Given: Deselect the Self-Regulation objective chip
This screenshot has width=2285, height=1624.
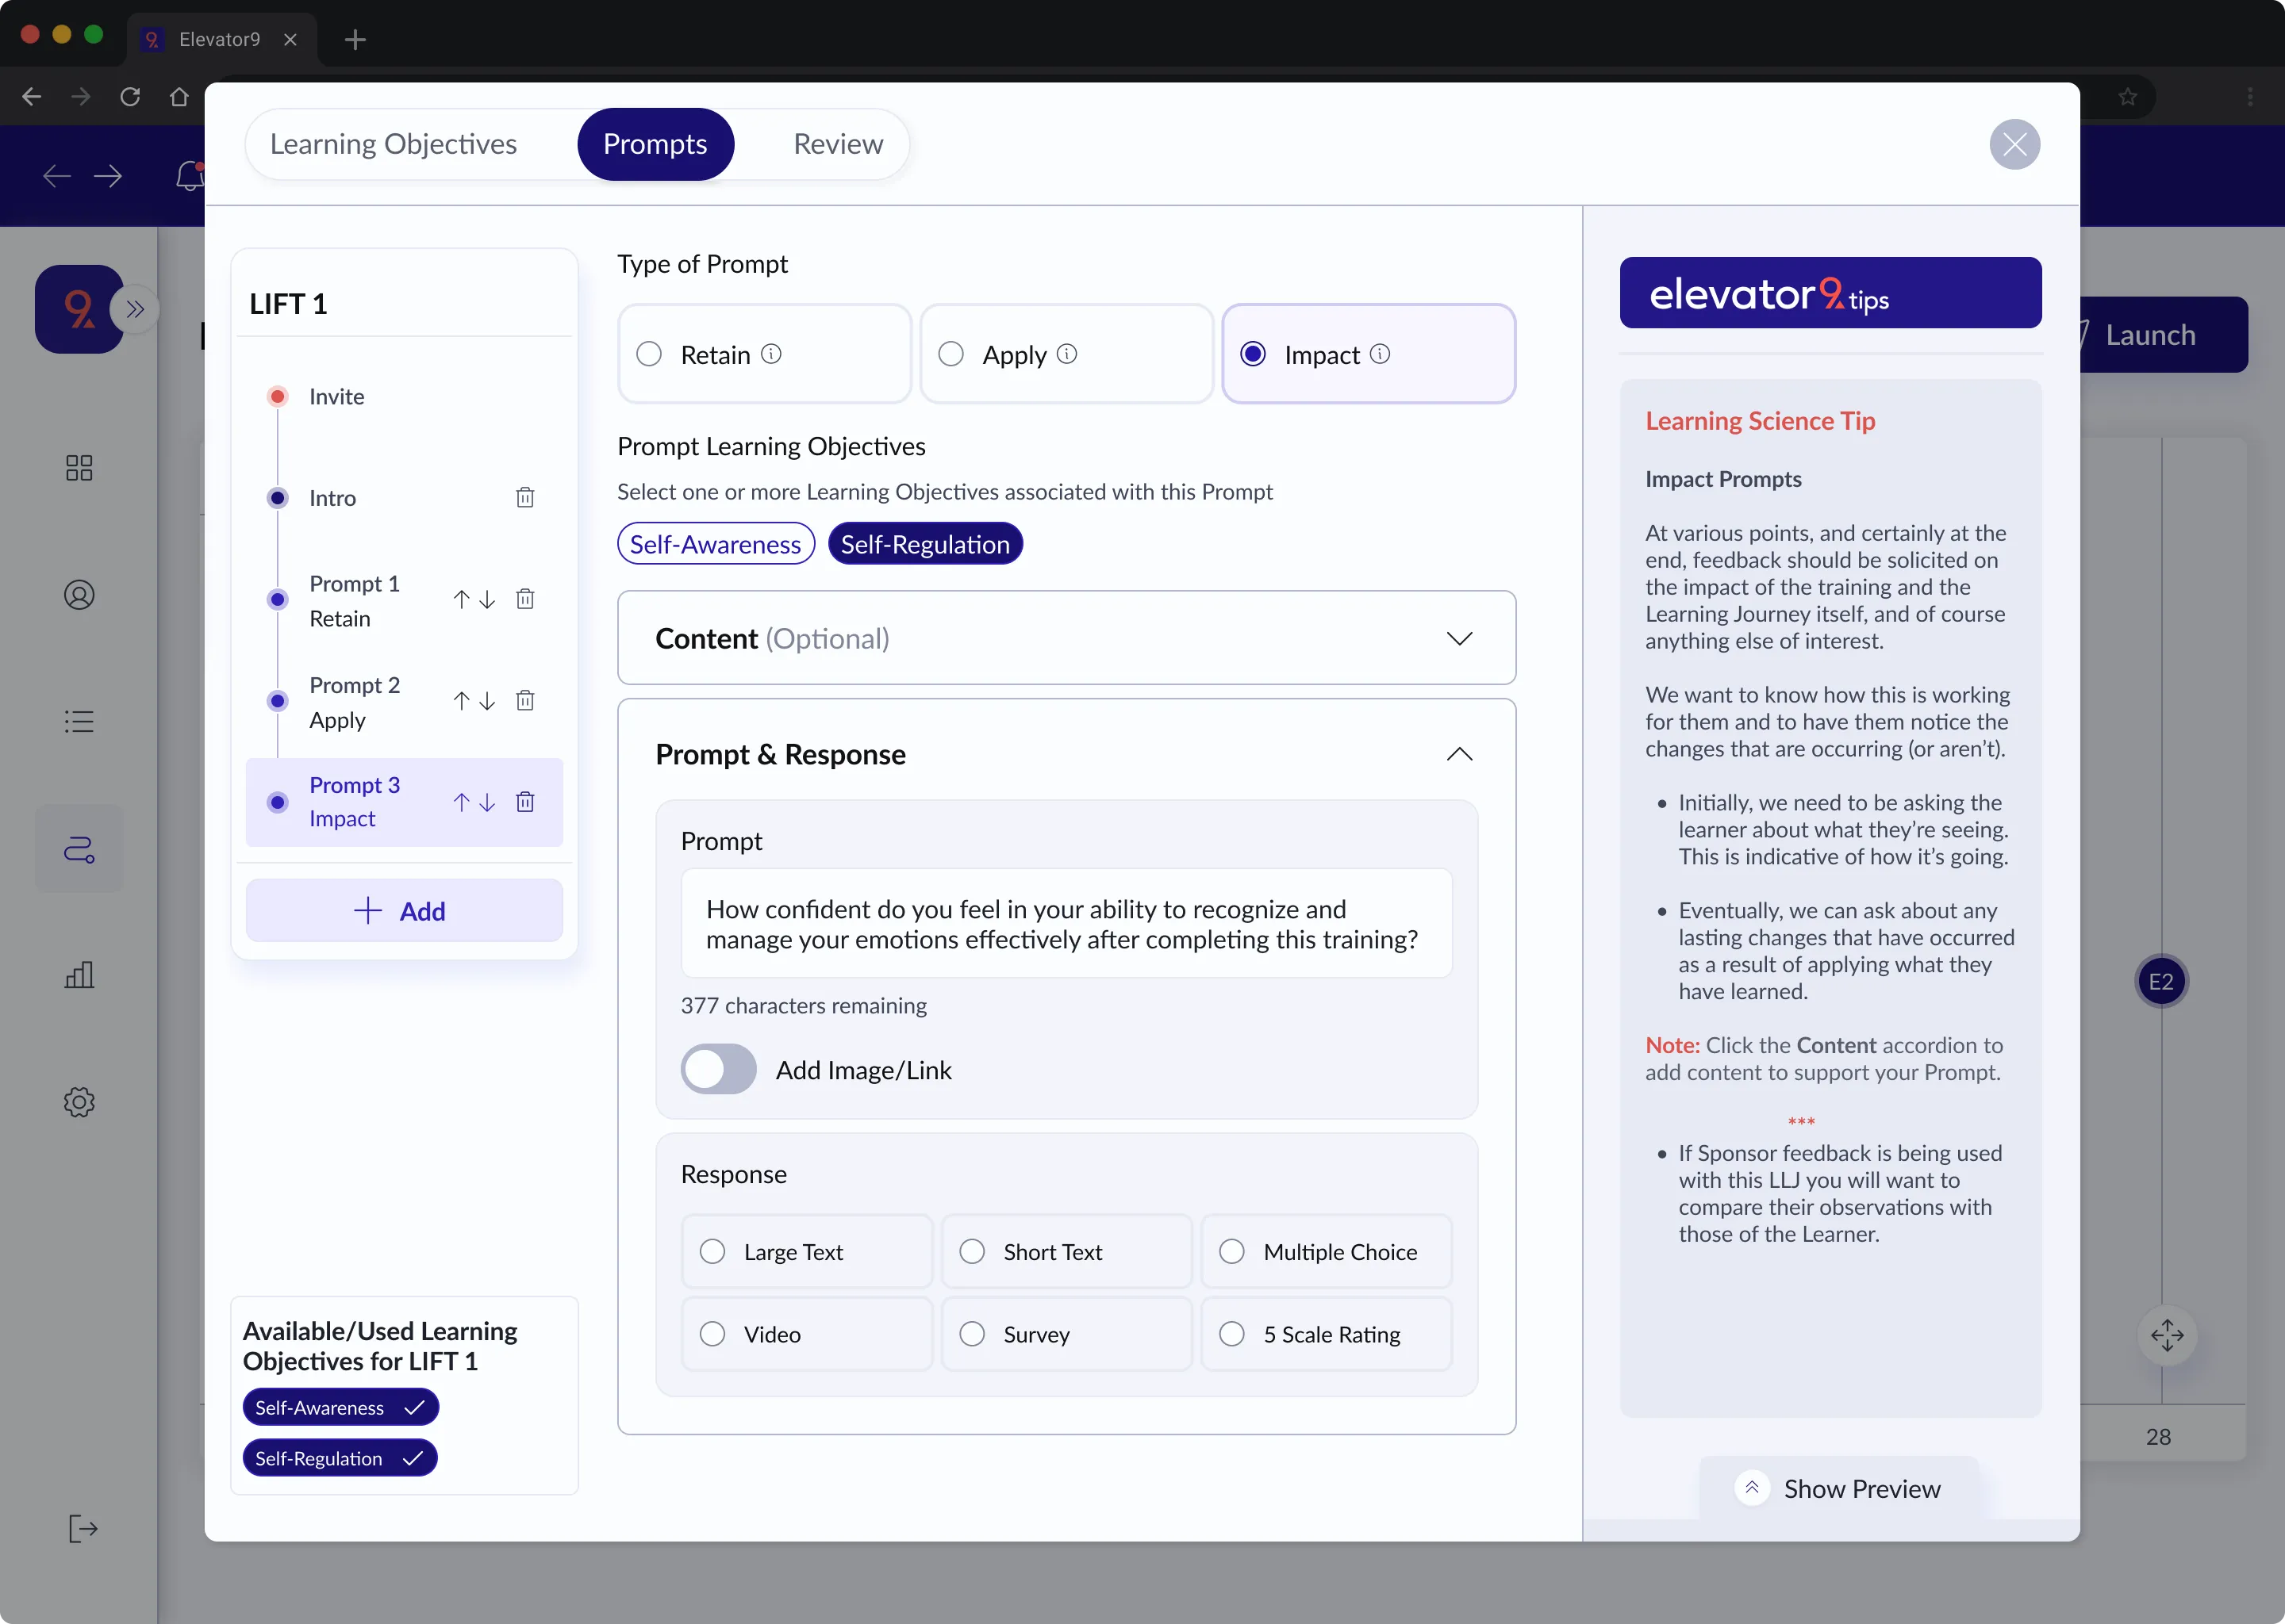Looking at the screenshot, I should (x=924, y=543).
